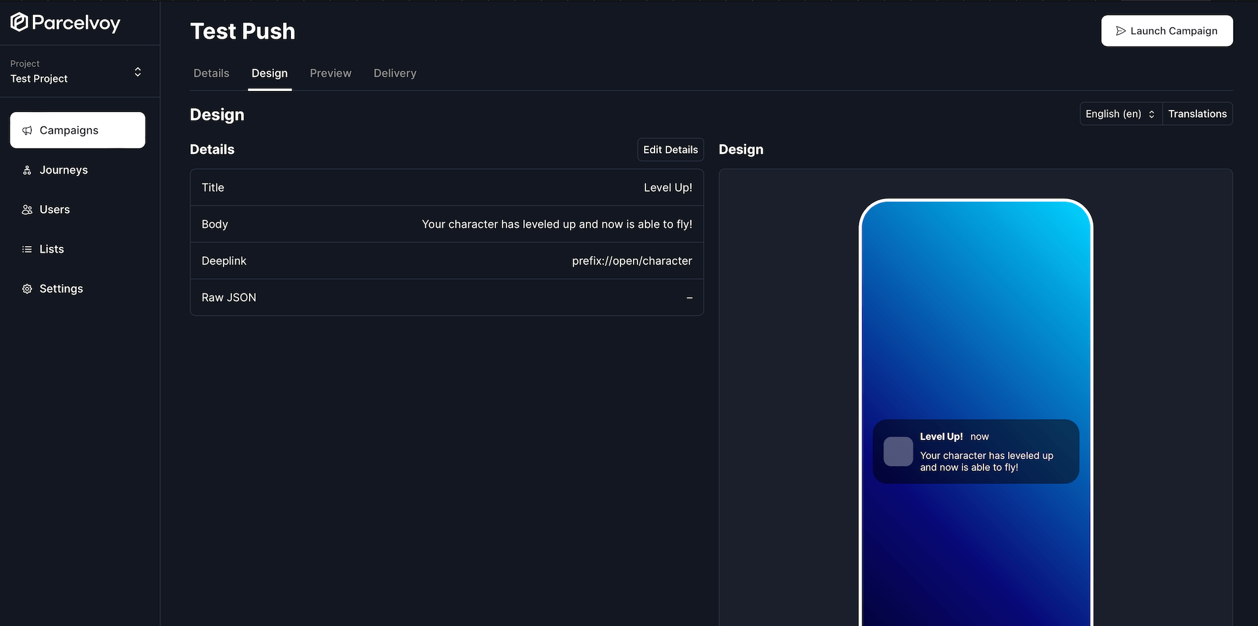Click the project selector chevron arrows

tap(138, 71)
